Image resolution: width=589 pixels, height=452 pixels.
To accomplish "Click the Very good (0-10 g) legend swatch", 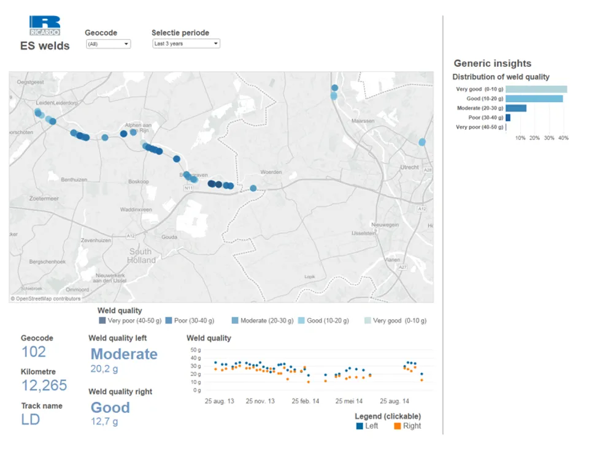I will pyautogui.click(x=368, y=320).
